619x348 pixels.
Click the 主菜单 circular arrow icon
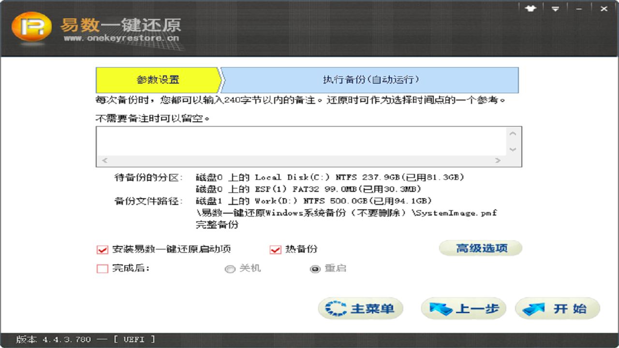[336, 308]
